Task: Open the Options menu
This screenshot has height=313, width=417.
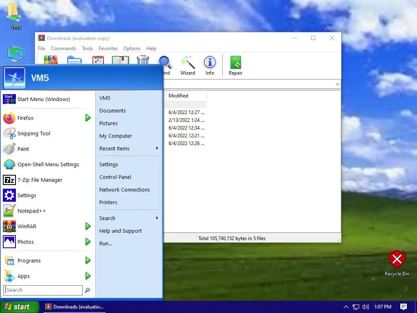Action: coord(132,48)
